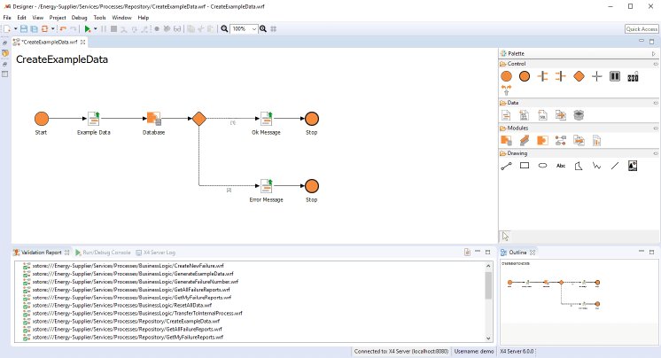Open the dropdown arrow next to Run
The height and width of the screenshot is (358, 661).
tap(95, 29)
